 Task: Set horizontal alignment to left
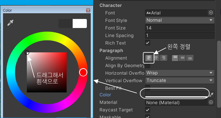[149, 58]
